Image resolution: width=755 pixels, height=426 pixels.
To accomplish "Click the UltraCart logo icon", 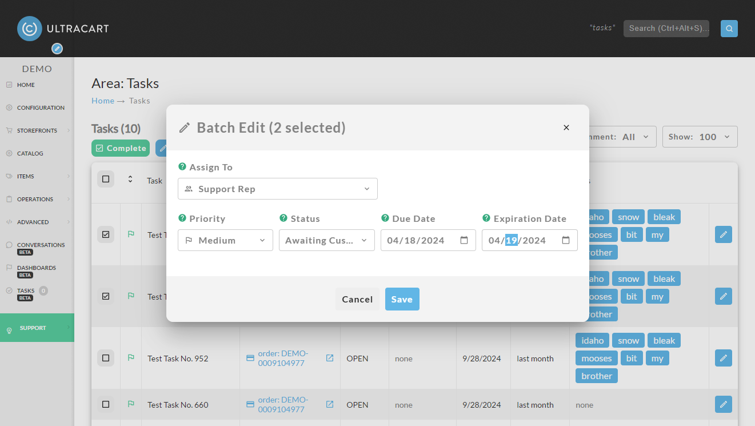I will (30, 29).
